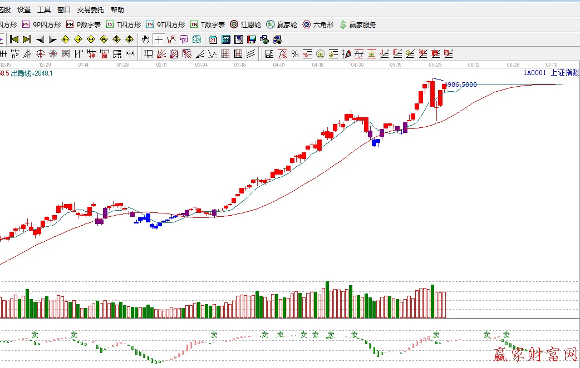Screen dimensions: 580x368
Task: Launch the 9P四方形 tool
Action: [41, 24]
